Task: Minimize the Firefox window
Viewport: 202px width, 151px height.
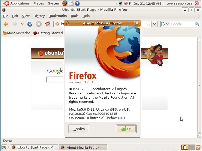Action: pyautogui.click(x=185, y=10)
